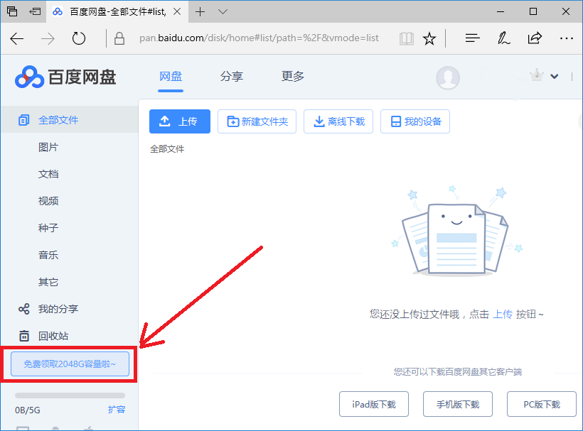Click the padlock site security icon

click(119, 38)
